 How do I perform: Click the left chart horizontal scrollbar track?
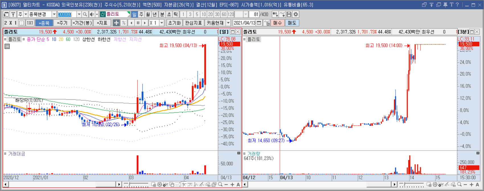pos(62,185)
